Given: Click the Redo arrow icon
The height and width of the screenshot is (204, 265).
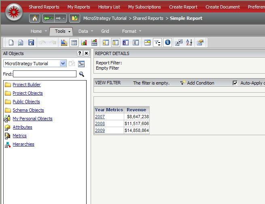Looking at the screenshot, I should (x=53, y=42).
